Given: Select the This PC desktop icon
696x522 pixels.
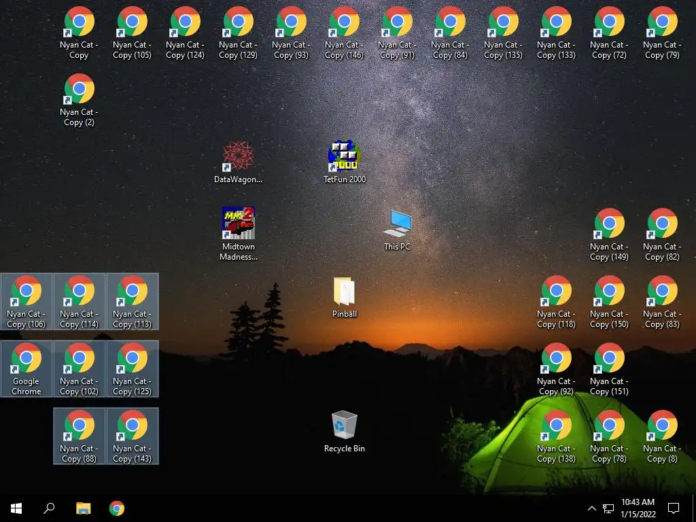Looking at the screenshot, I should pyautogui.click(x=398, y=231).
